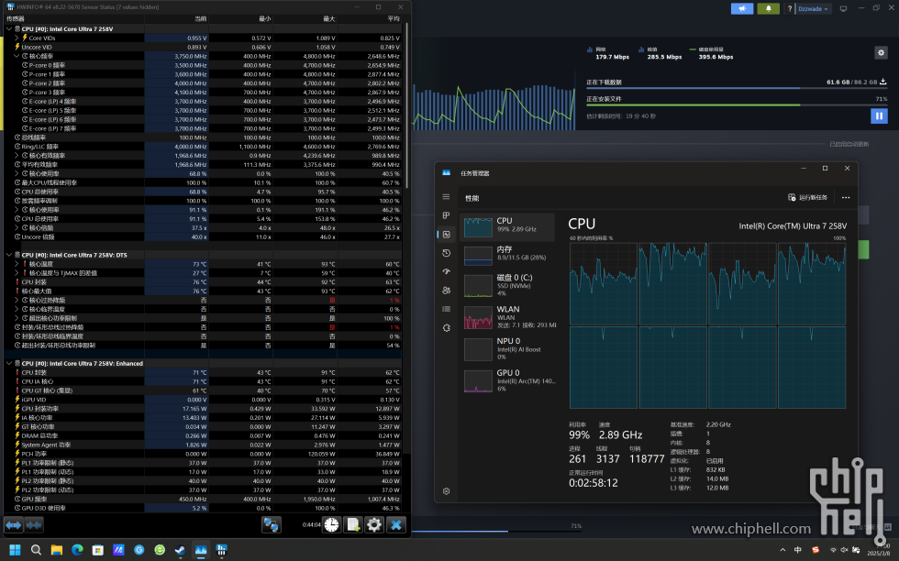Screen dimensions: 899x561
Task: Collapse the 核心频率 tree node
Action: [x=17, y=56]
